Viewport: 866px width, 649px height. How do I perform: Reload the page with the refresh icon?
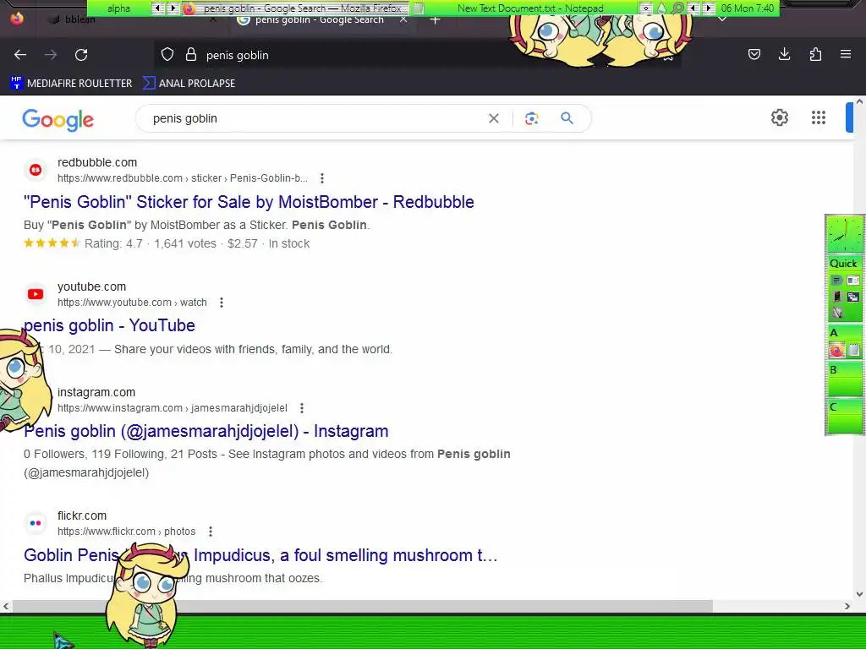[x=81, y=55]
